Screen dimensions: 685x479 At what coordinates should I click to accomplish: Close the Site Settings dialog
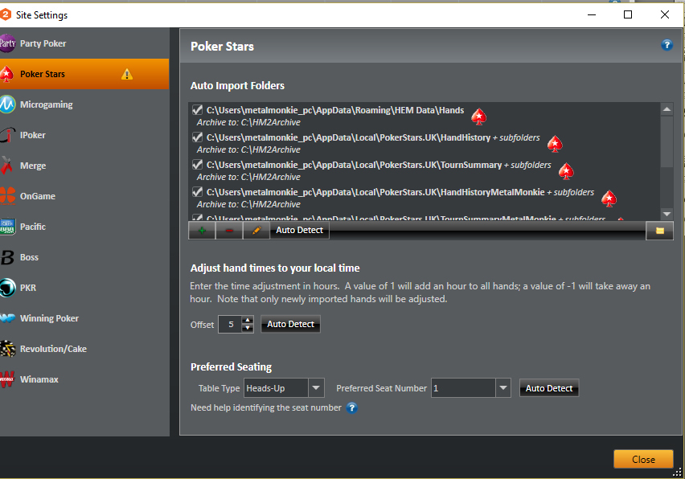click(643, 460)
